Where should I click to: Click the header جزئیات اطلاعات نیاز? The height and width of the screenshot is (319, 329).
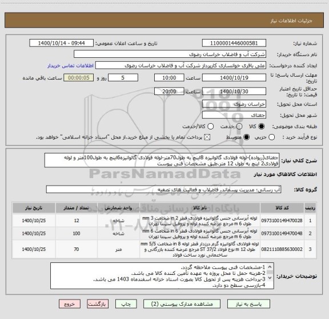[x=291, y=21]
